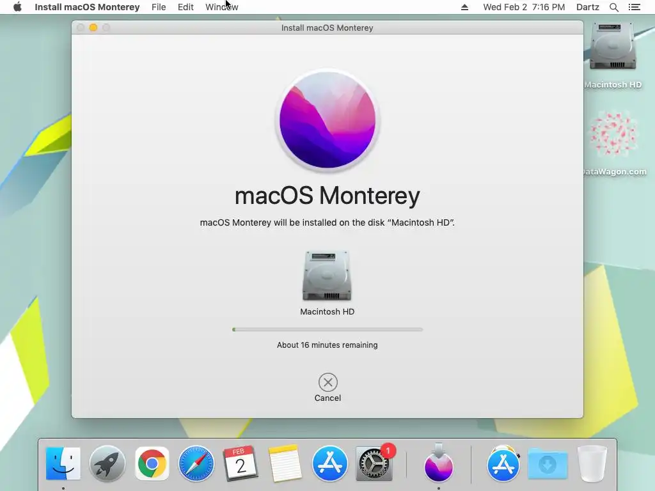
Task: Open Calendar from the Dock
Action: 241,464
